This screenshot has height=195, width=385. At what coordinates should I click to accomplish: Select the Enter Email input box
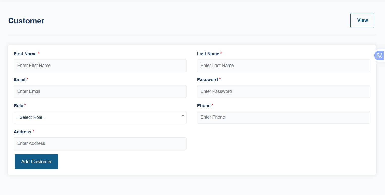[100, 91]
